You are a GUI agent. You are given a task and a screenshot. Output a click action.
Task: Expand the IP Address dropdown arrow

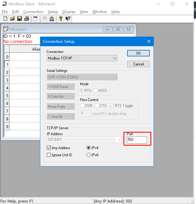pyautogui.click(x=119, y=140)
